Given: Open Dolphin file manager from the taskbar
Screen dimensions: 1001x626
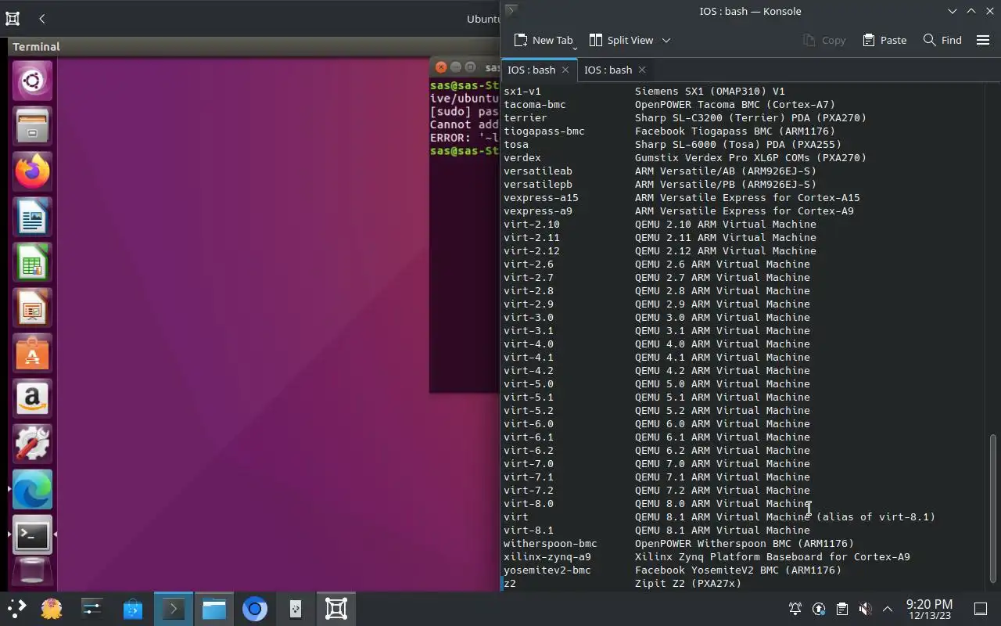Looking at the screenshot, I should (x=213, y=609).
